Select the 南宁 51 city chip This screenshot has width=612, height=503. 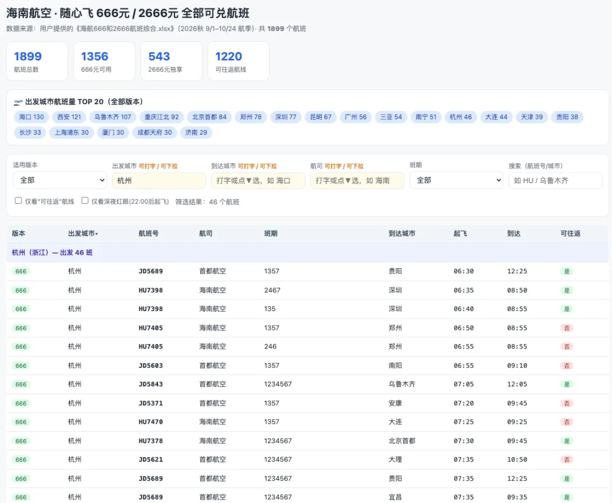click(x=426, y=117)
